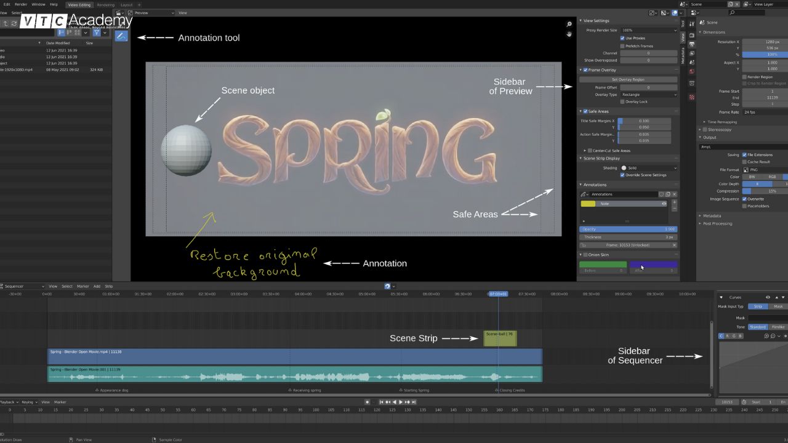This screenshot has height=443, width=788.
Task: Open the Strip menu in Sequencer
Action: pyautogui.click(x=108, y=286)
